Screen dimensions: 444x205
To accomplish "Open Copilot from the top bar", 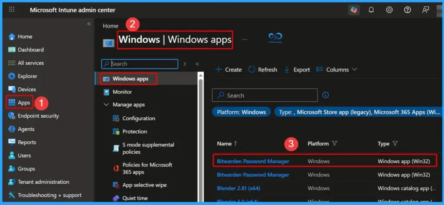I will pos(354,10).
